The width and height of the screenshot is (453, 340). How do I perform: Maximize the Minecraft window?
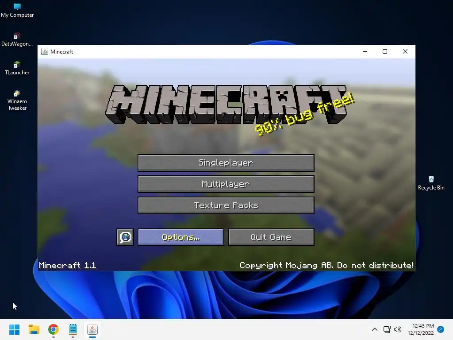pyautogui.click(x=385, y=51)
